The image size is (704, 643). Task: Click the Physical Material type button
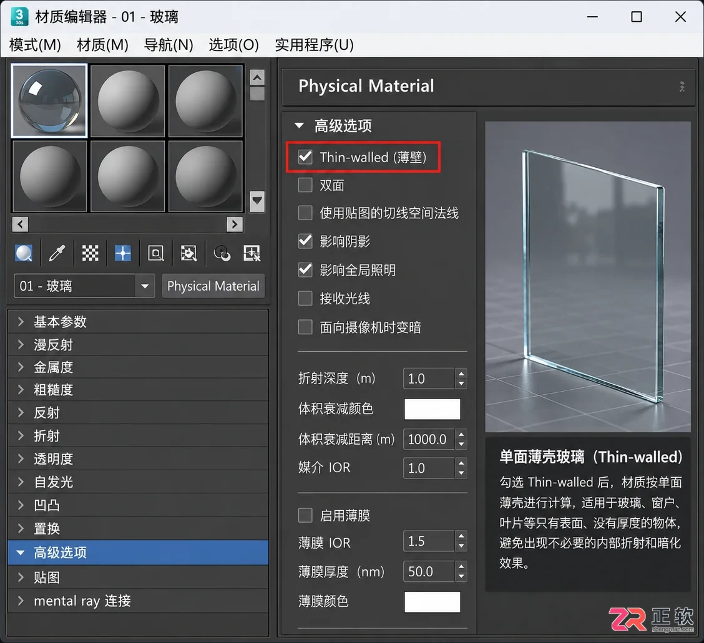click(213, 286)
